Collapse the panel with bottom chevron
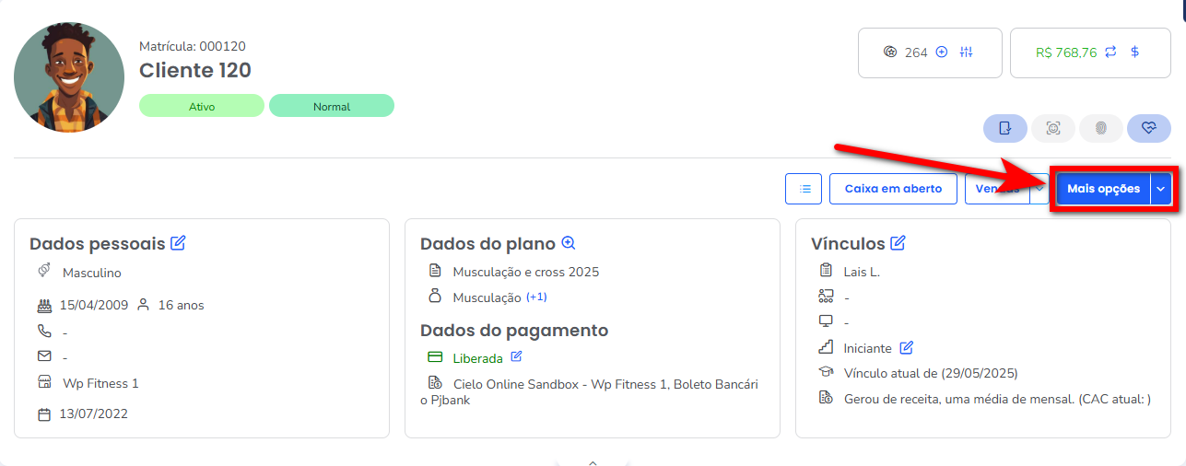 point(593,461)
